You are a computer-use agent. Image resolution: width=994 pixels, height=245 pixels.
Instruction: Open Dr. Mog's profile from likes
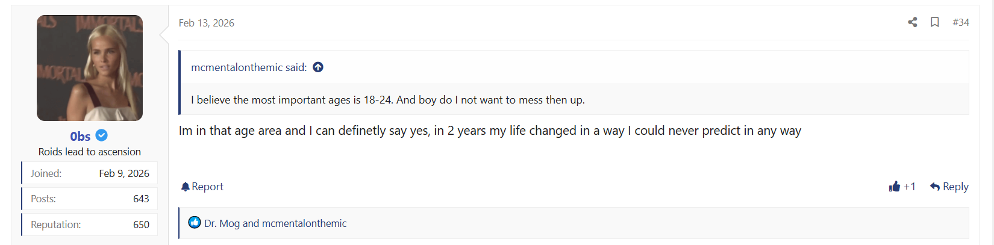222,223
